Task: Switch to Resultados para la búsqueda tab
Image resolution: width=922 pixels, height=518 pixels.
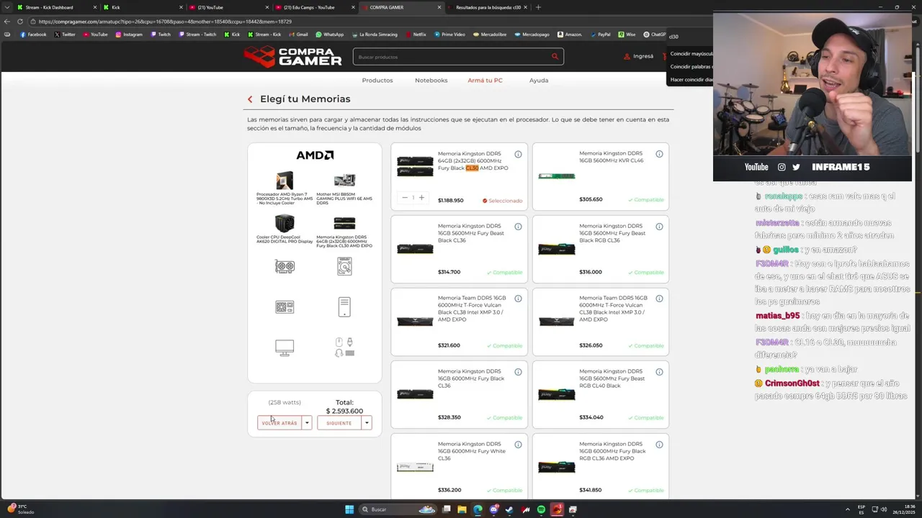Action: click(487, 7)
